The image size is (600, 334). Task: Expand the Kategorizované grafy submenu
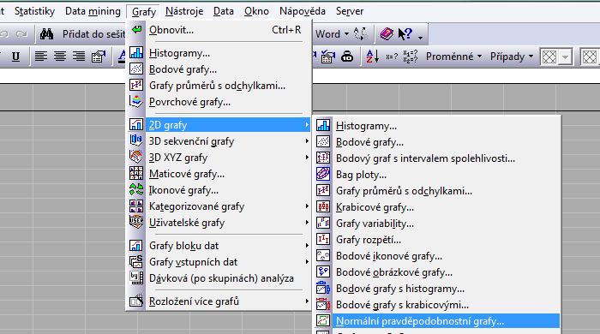coord(307,206)
